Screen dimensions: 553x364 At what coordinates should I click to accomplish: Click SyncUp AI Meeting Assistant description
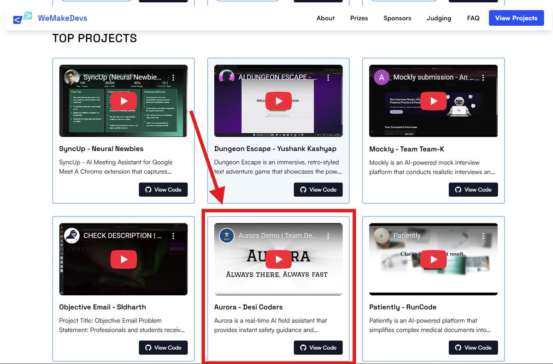[x=116, y=167]
